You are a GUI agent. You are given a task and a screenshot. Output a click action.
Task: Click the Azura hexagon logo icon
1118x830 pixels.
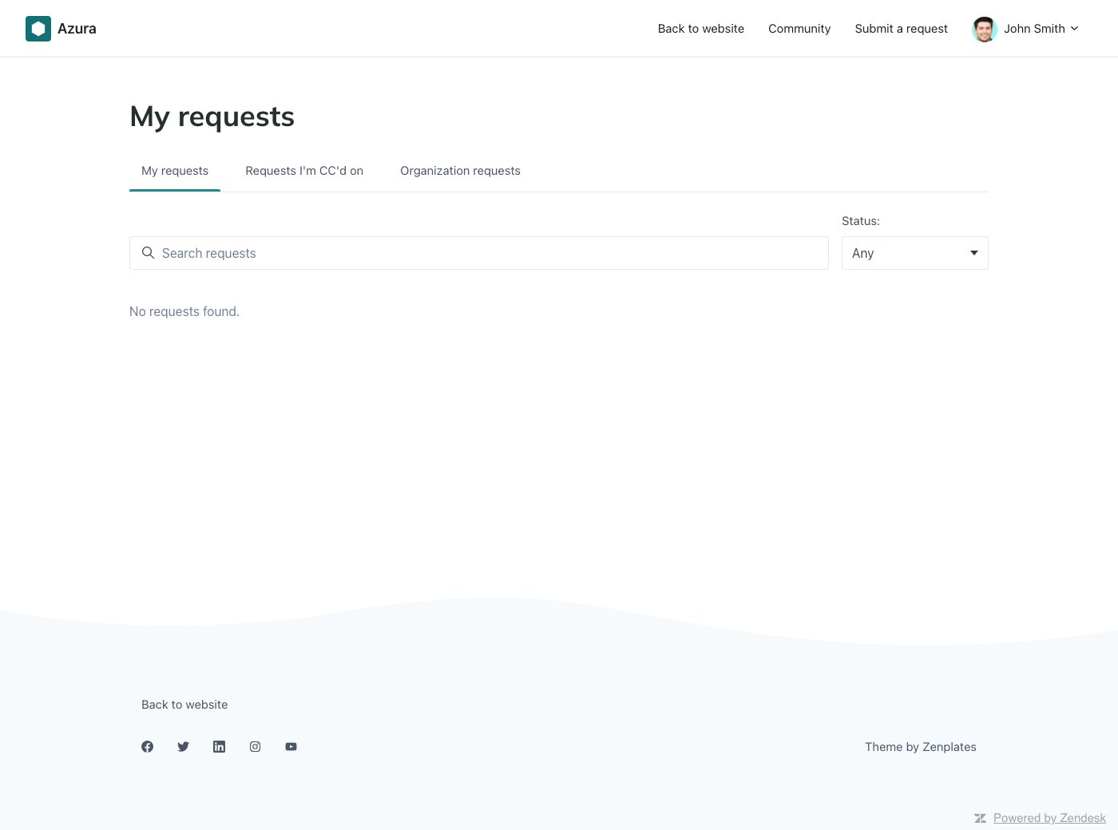click(38, 29)
